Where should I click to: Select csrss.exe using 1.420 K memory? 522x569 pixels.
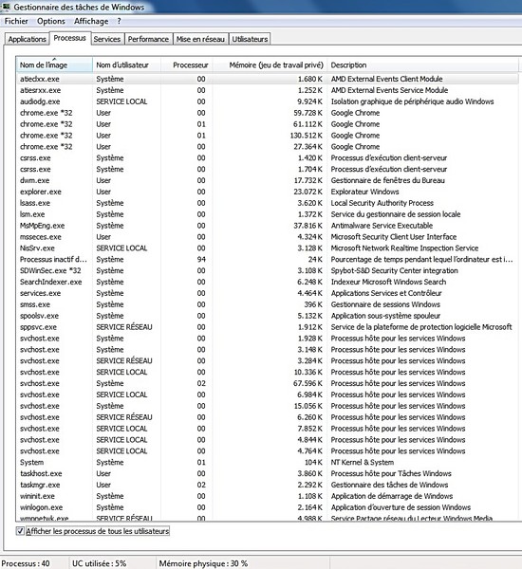tap(268, 157)
